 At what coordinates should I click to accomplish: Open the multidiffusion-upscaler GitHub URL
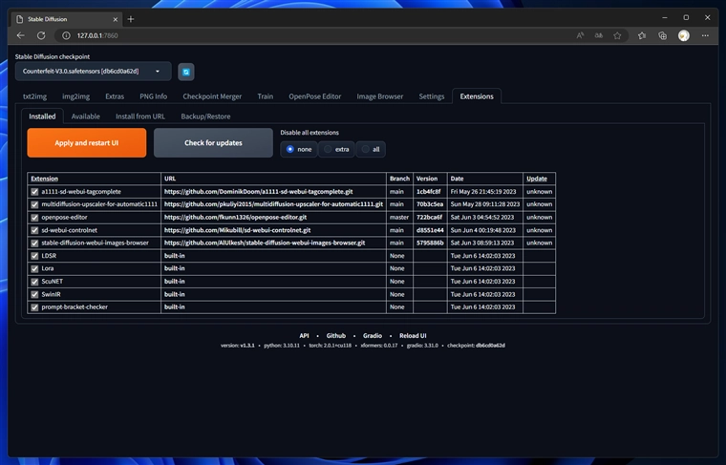point(273,204)
